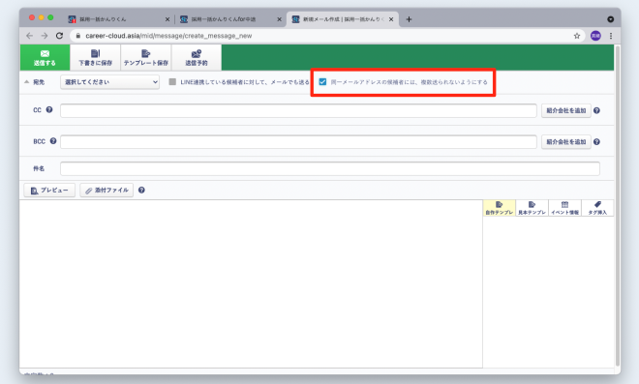Click the プレビュー preview button
Viewport: 639px width, 384px height.
49,191
